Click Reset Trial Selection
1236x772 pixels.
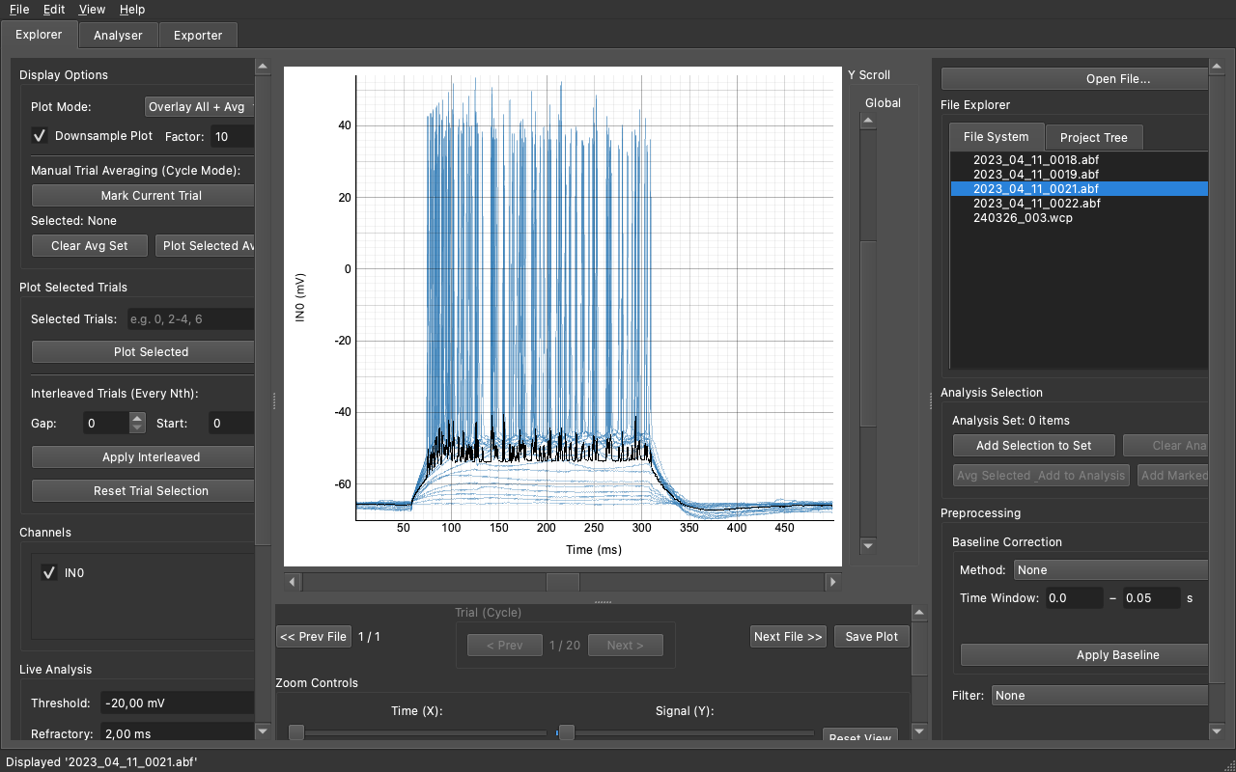143,490
